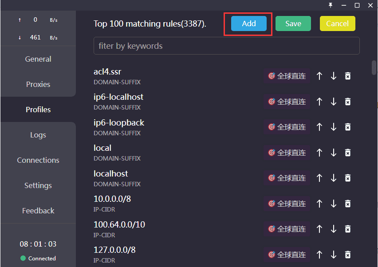
Task: Open the General tab
Action: [x=38, y=59]
